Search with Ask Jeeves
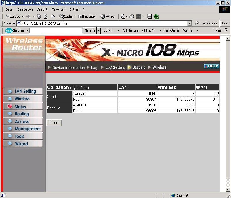 coord(130,31)
